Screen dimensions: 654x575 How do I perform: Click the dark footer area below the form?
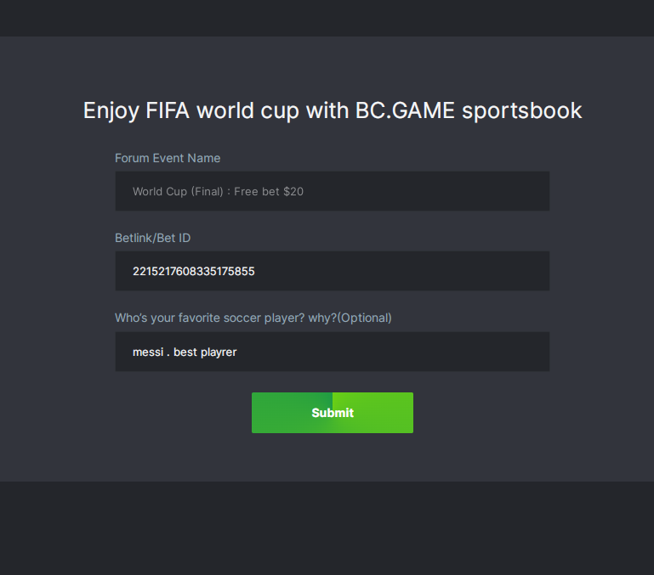(x=327, y=527)
